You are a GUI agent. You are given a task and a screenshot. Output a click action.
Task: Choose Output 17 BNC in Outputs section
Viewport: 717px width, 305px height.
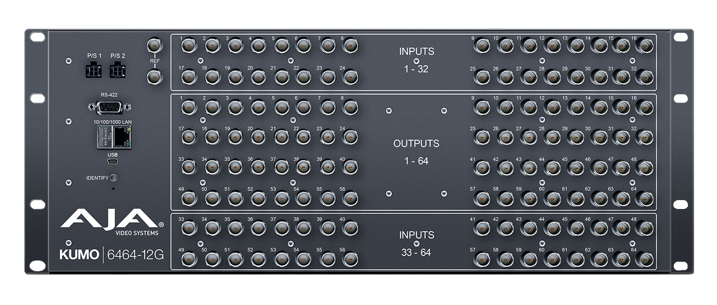[189, 137]
